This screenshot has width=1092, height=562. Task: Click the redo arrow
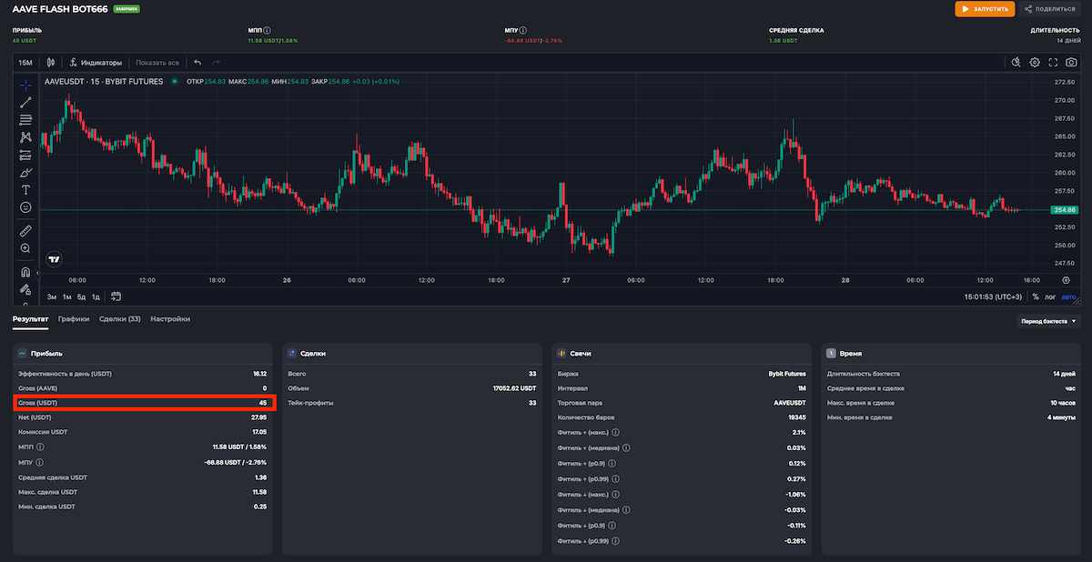216,63
